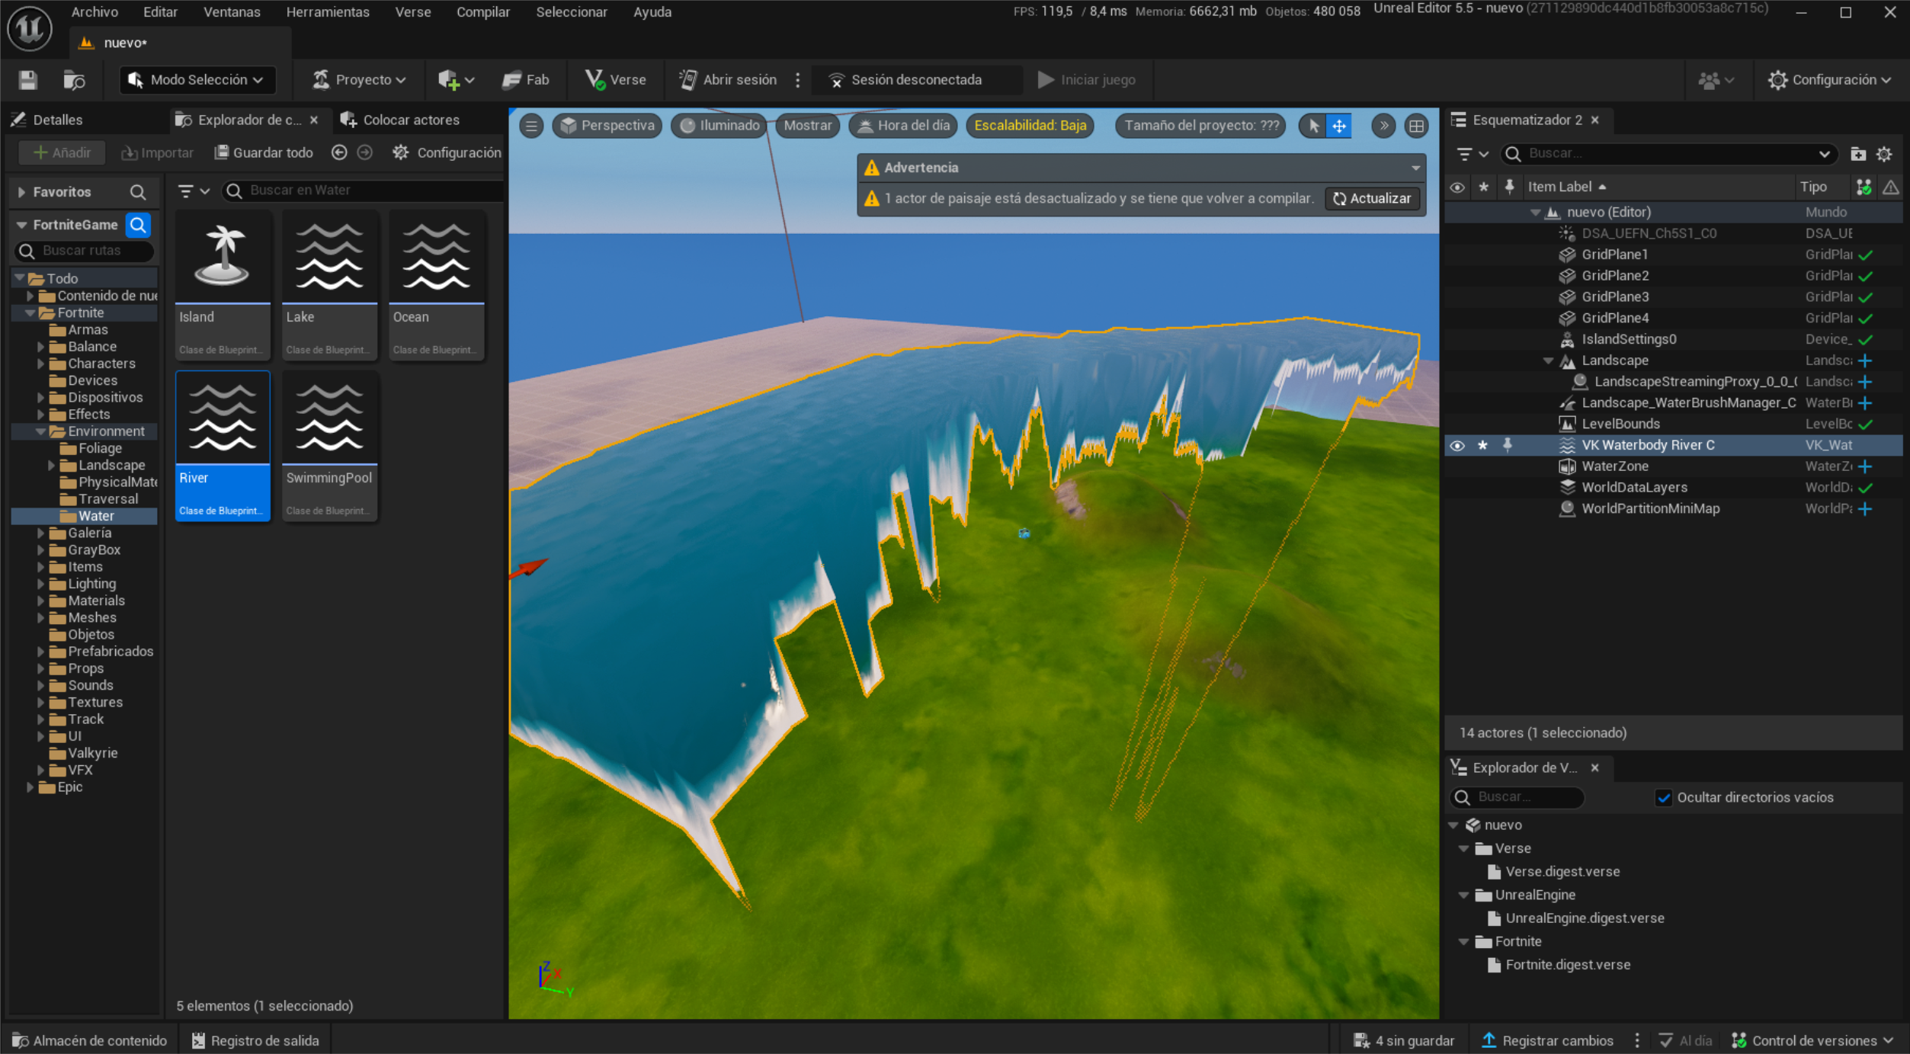Open the Compilar menu
Image resolution: width=1910 pixels, height=1054 pixels.
point(483,12)
